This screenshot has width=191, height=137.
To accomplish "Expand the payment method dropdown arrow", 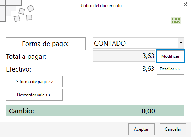I will point(181,43).
